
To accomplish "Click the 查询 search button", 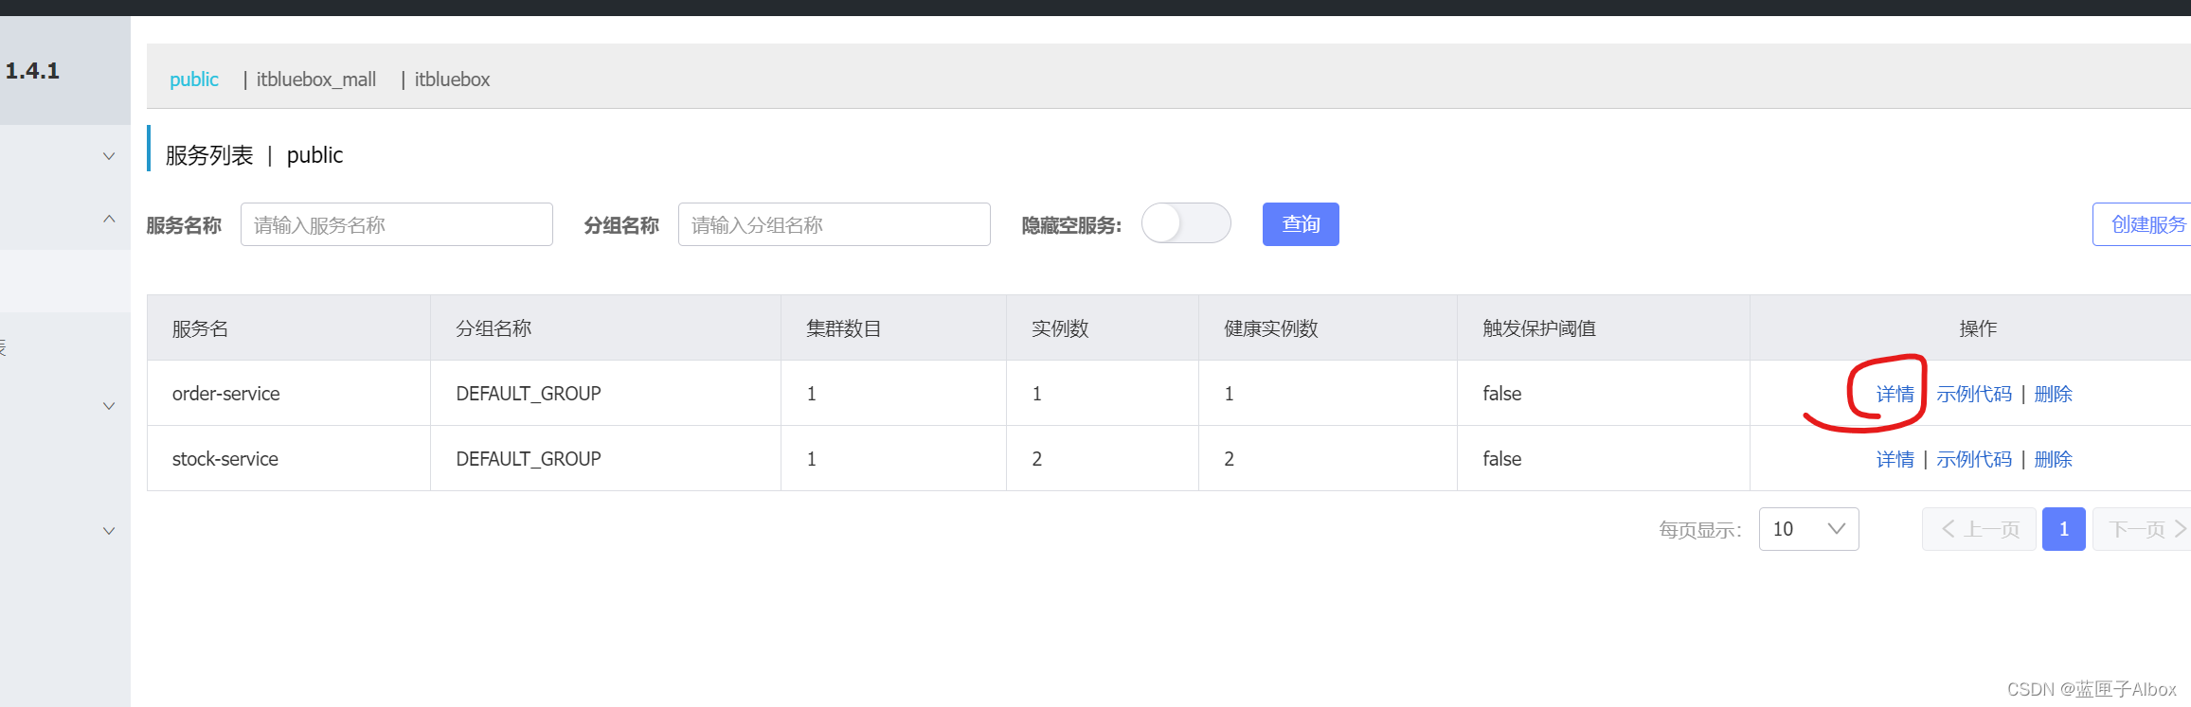I will [x=1301, y=224].
